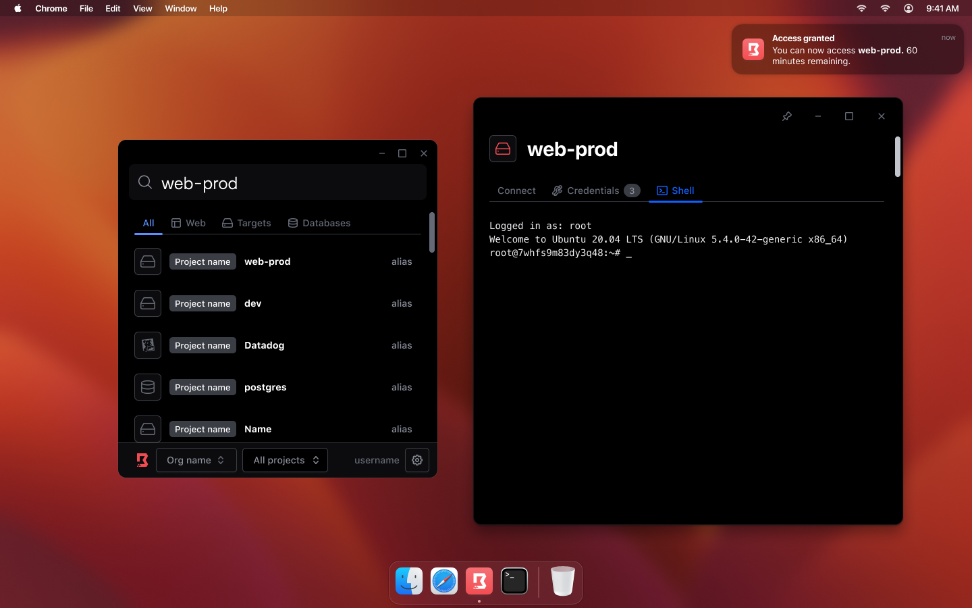The height and width of the screenshot is (608, 972).
Task: Launch Safari from the dock
Action: click(444, 581)
